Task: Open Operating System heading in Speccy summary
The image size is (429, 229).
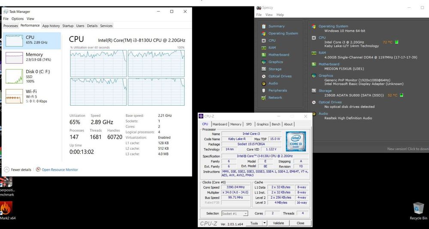Action: [x=333, y=26]
